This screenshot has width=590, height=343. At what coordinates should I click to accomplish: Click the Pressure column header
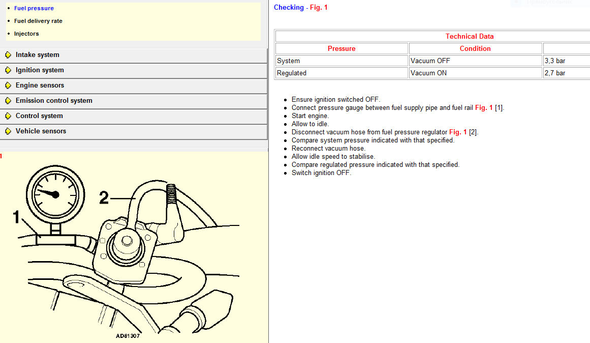(341, 48)
